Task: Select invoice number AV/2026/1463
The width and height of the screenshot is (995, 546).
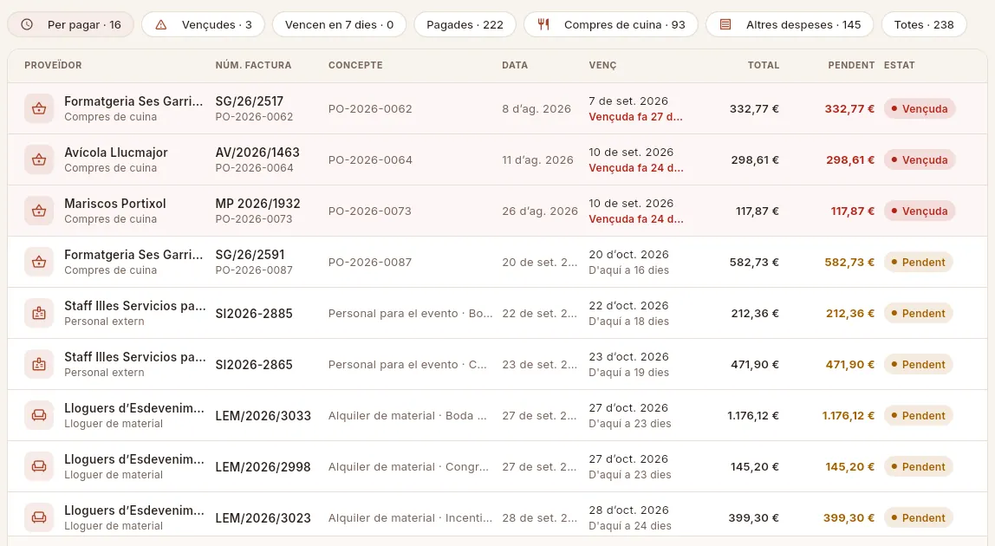Action: [257, 153]
